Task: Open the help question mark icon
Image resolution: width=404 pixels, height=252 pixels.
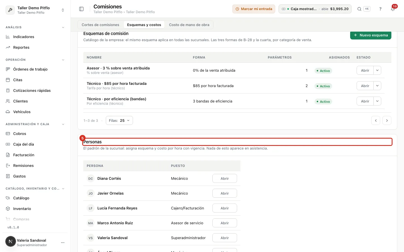Action: coord(380,9)
